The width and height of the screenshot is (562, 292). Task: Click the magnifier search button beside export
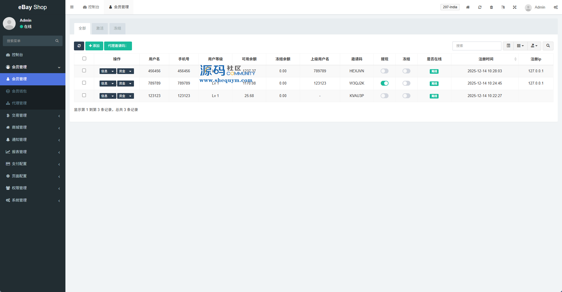tap(548, 46)
